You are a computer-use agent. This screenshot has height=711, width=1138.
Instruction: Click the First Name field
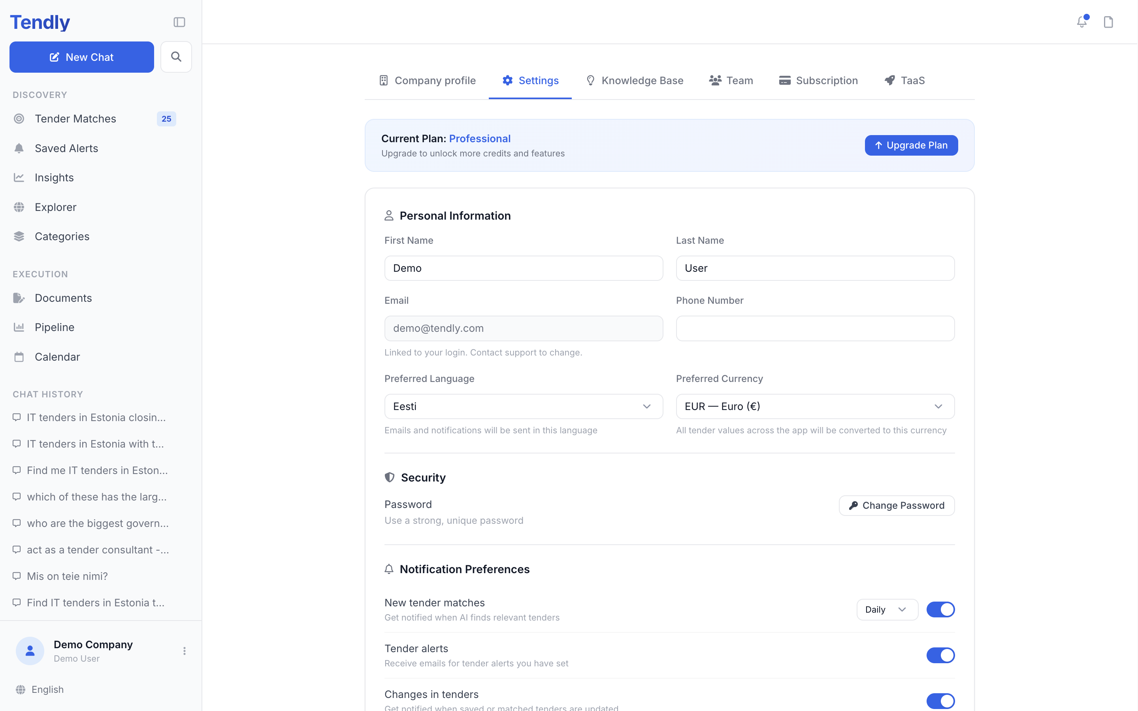tap(524, 268)
